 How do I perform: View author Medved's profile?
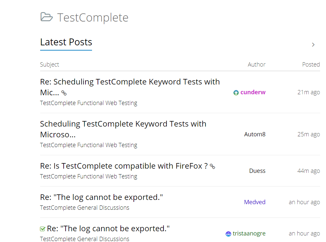[255, 202]
